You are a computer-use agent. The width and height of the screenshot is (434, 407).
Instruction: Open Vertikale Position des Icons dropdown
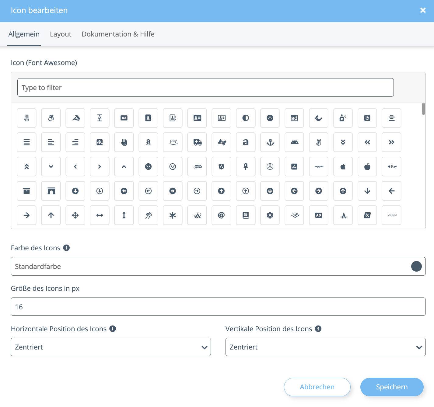tap(326, 347)
